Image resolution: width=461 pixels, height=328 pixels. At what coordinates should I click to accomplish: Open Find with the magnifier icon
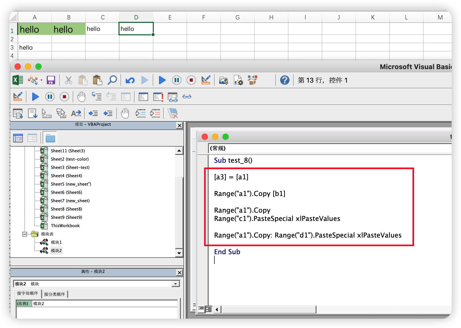click(112, 80)
